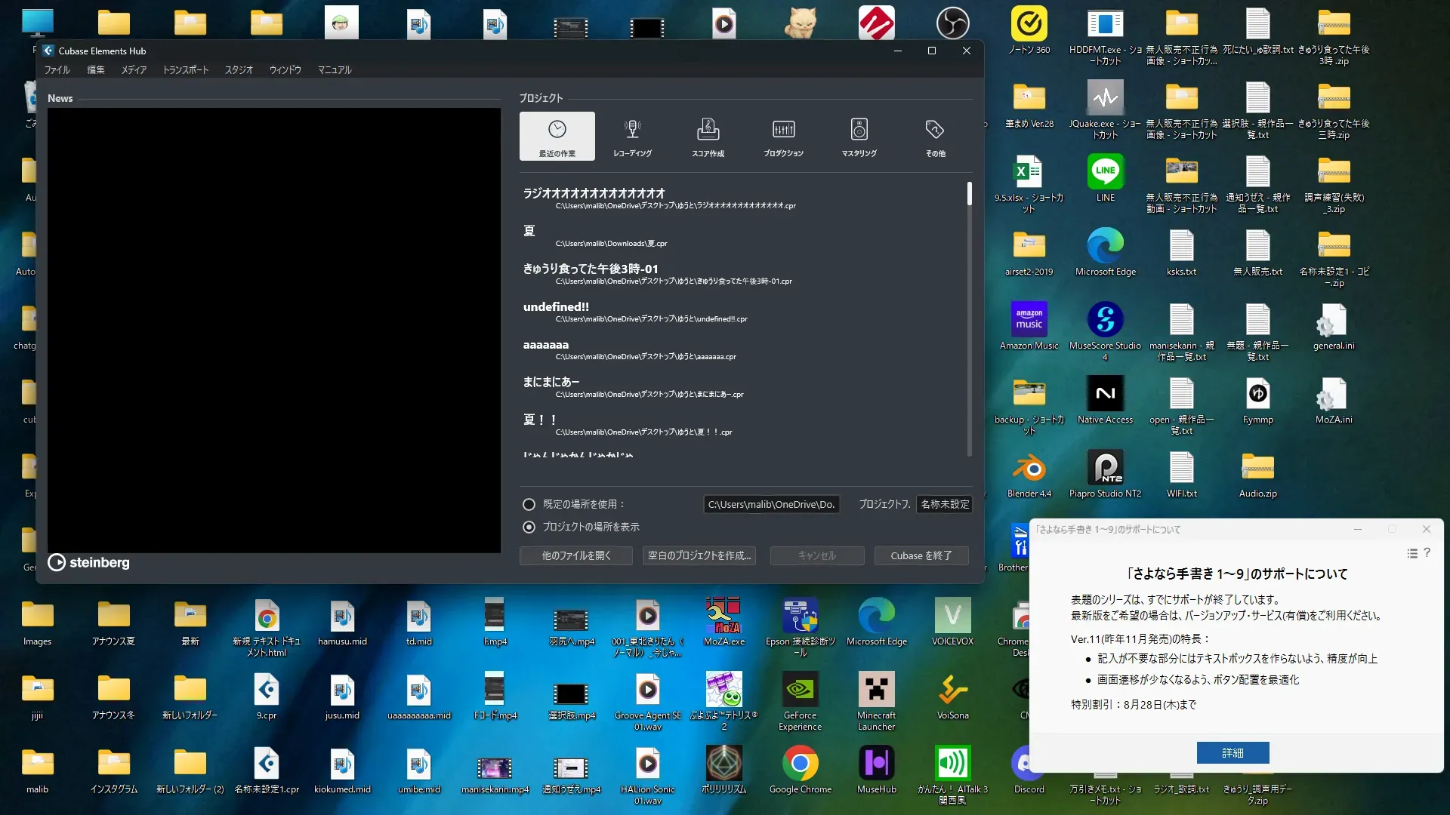Select the Mastering (マスタリング) category icon
The height and width of the screenshot is (815, 1450).
pos(859,136)
